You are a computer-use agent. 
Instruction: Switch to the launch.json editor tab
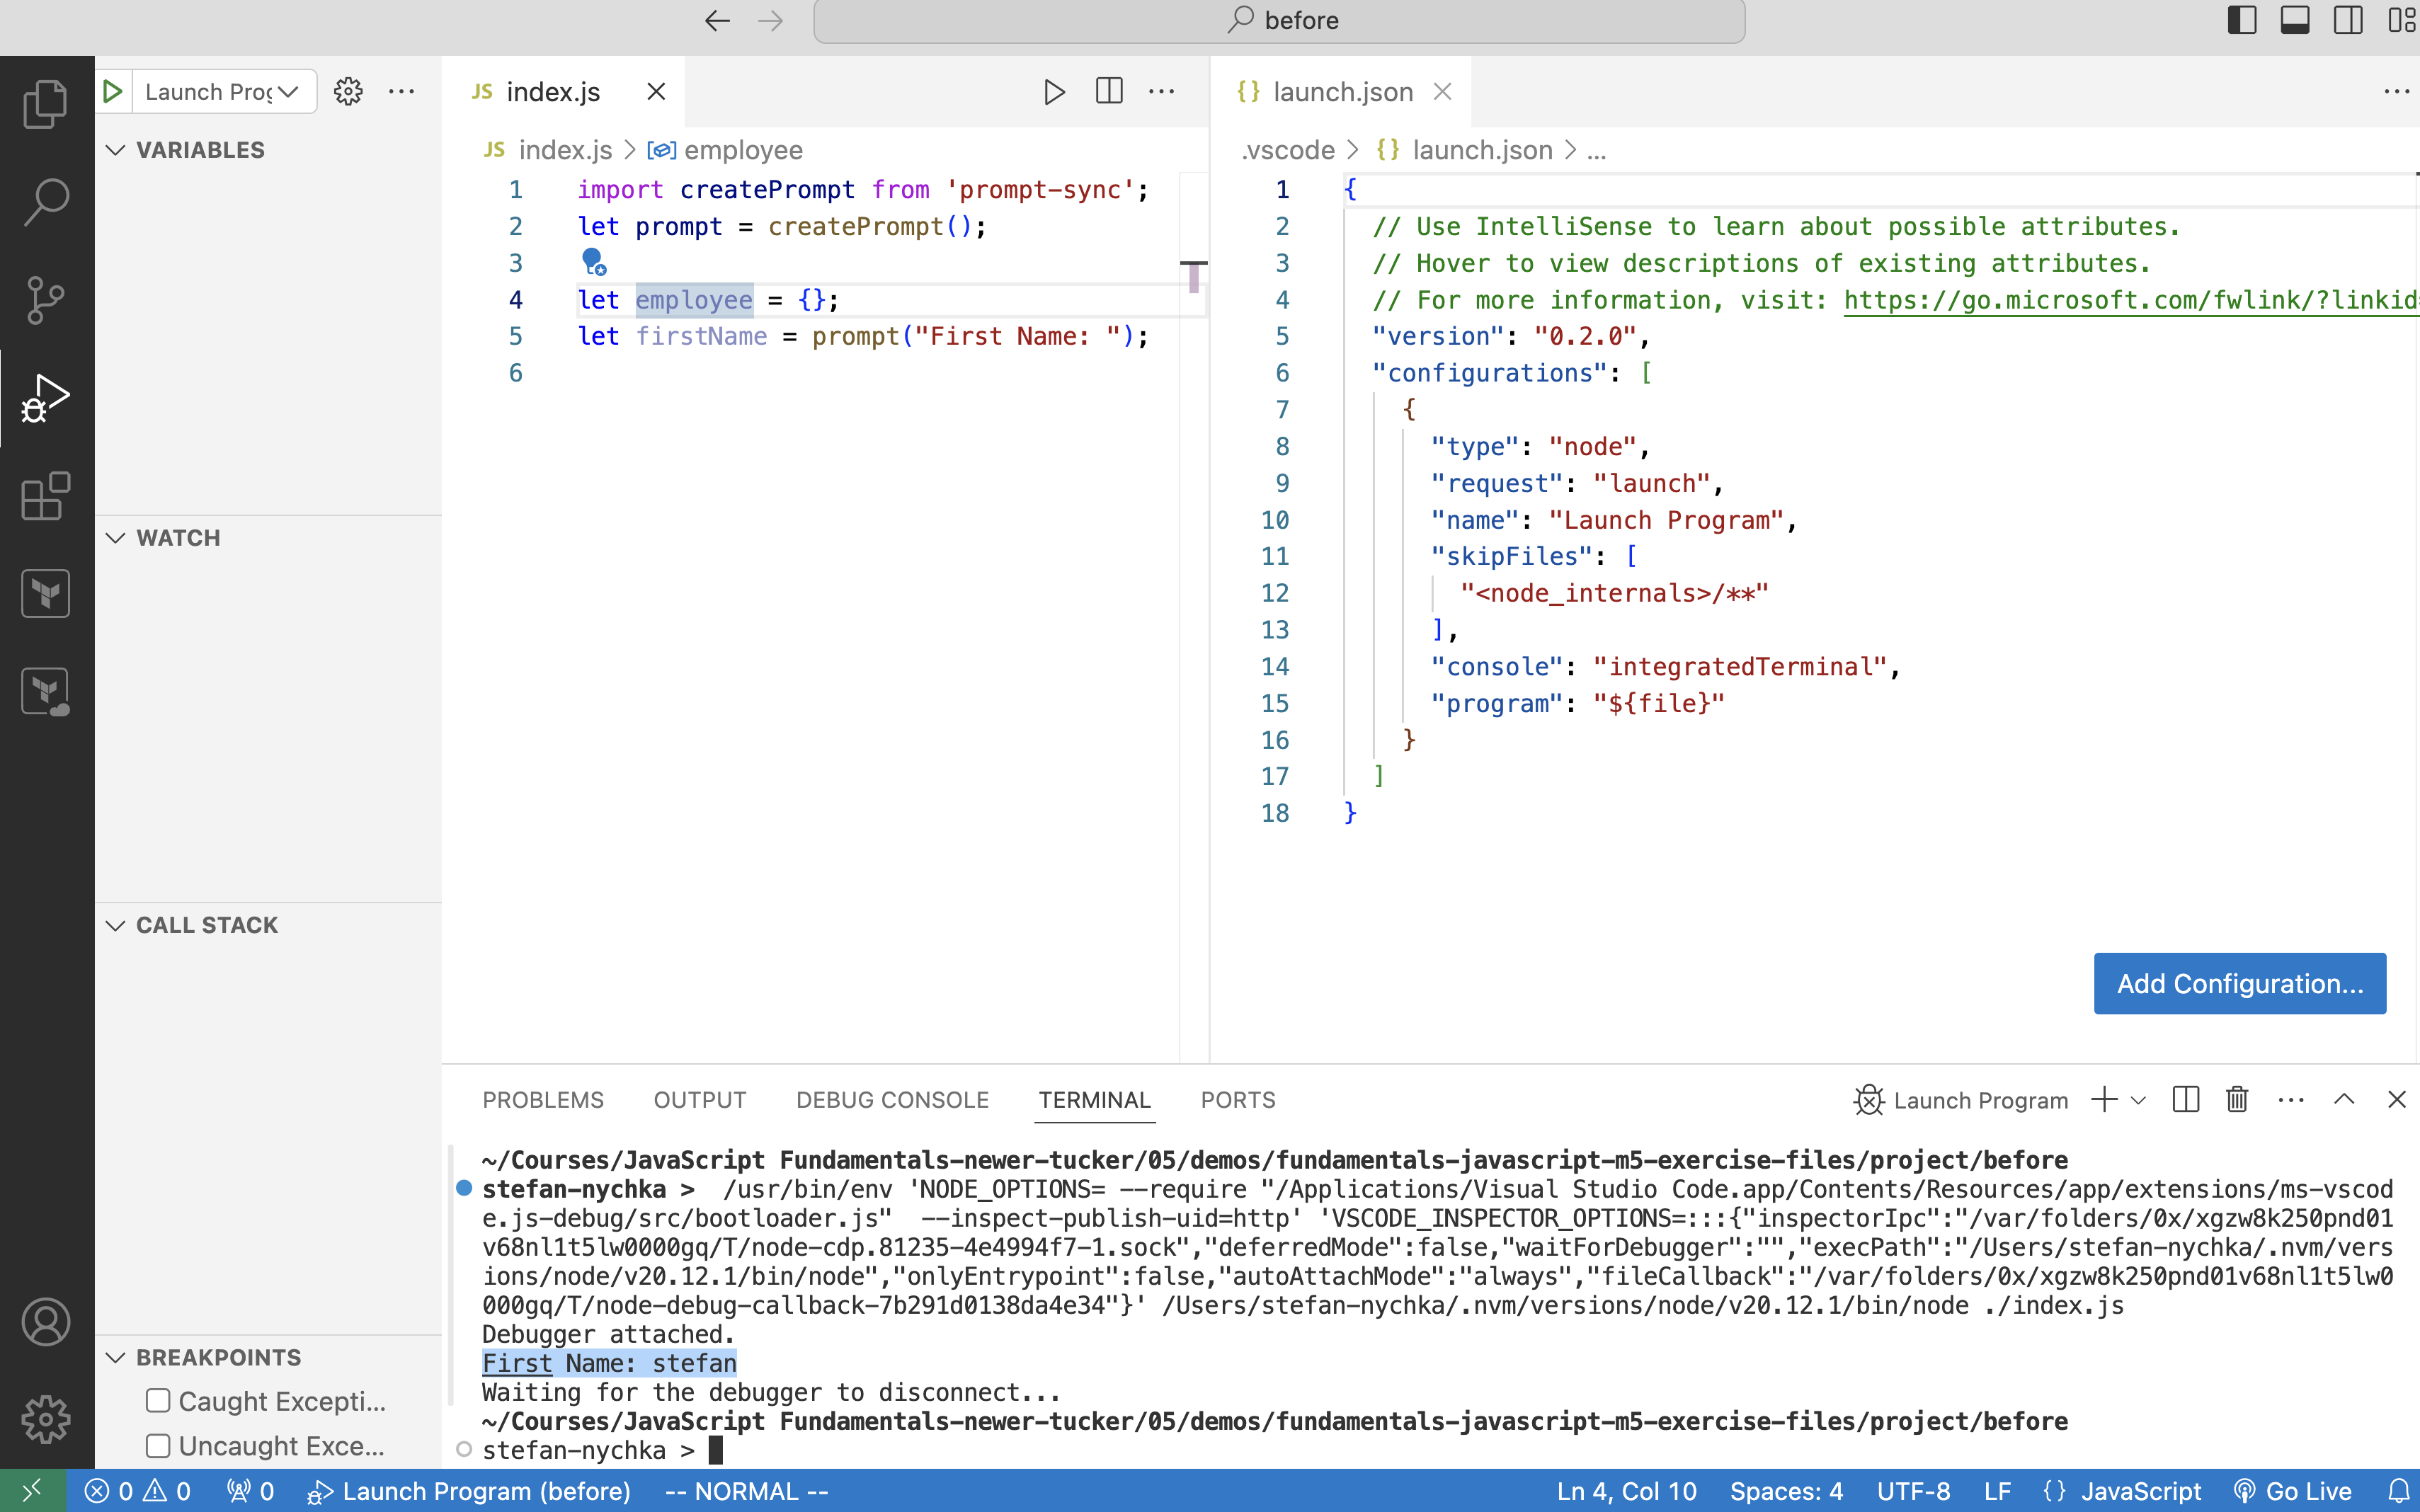1342,92
